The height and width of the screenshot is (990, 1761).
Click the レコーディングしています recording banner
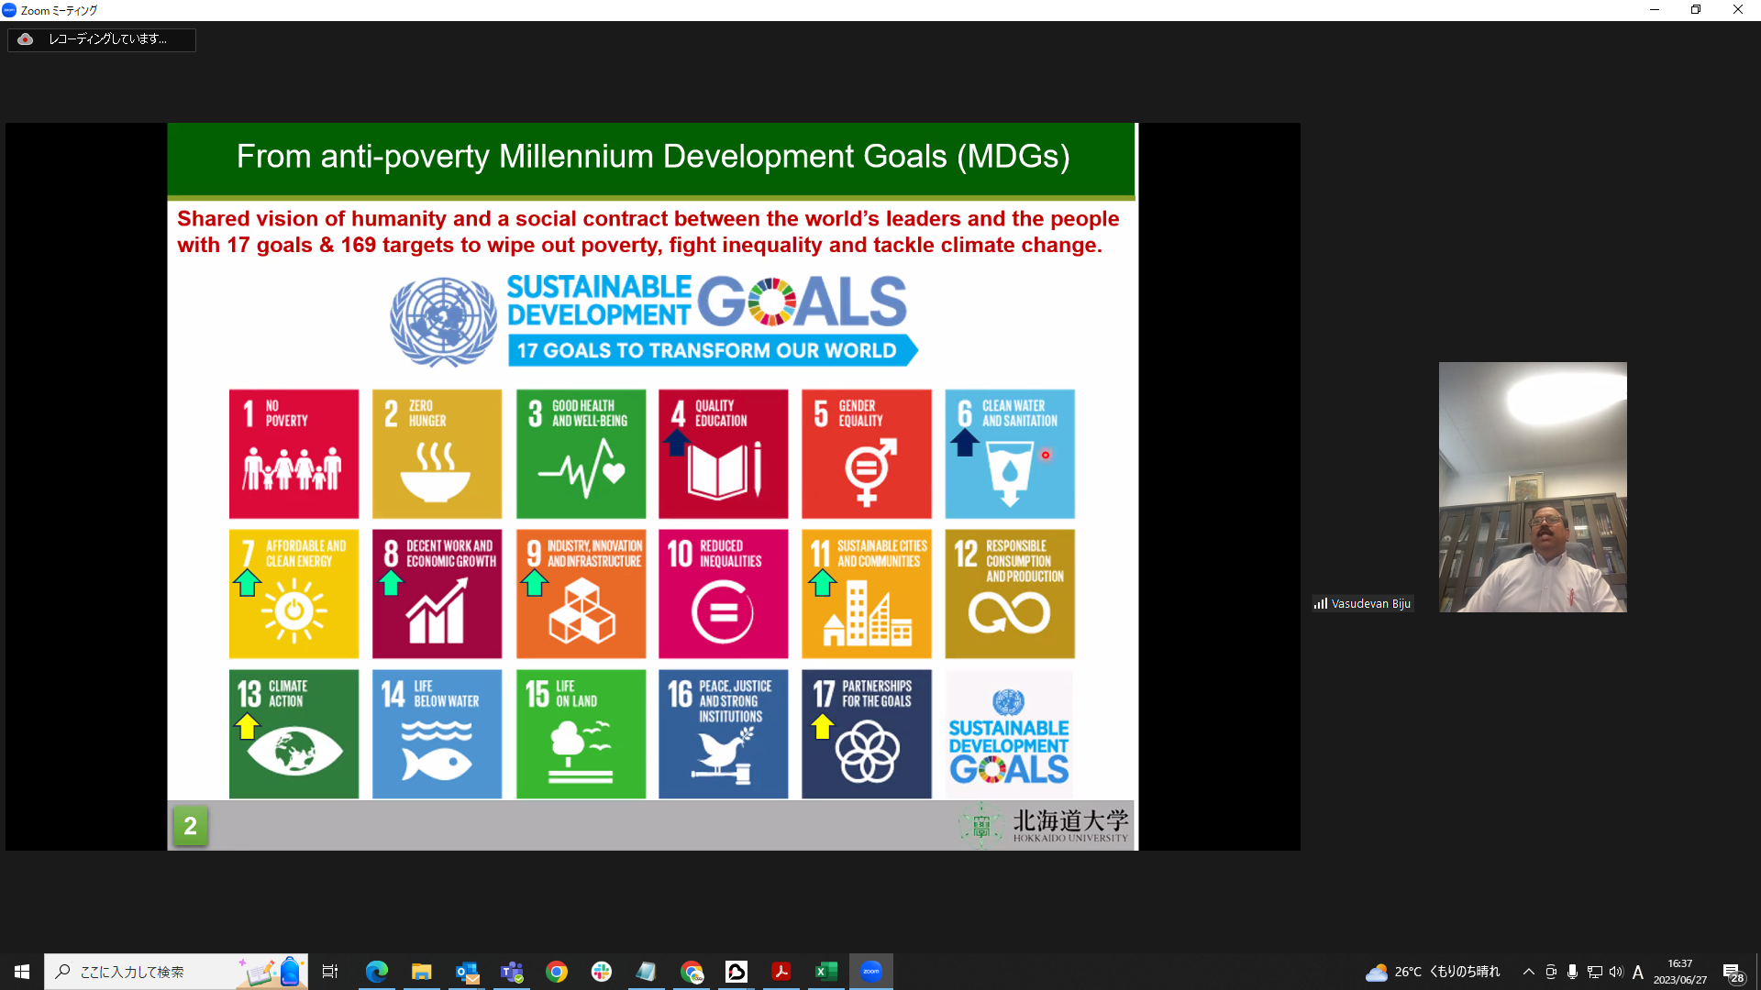coord(101,39)
